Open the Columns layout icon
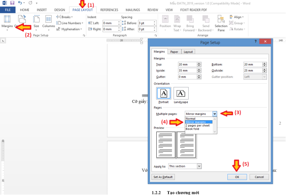This screenshot has height=195, width=286. coord(48,23)
